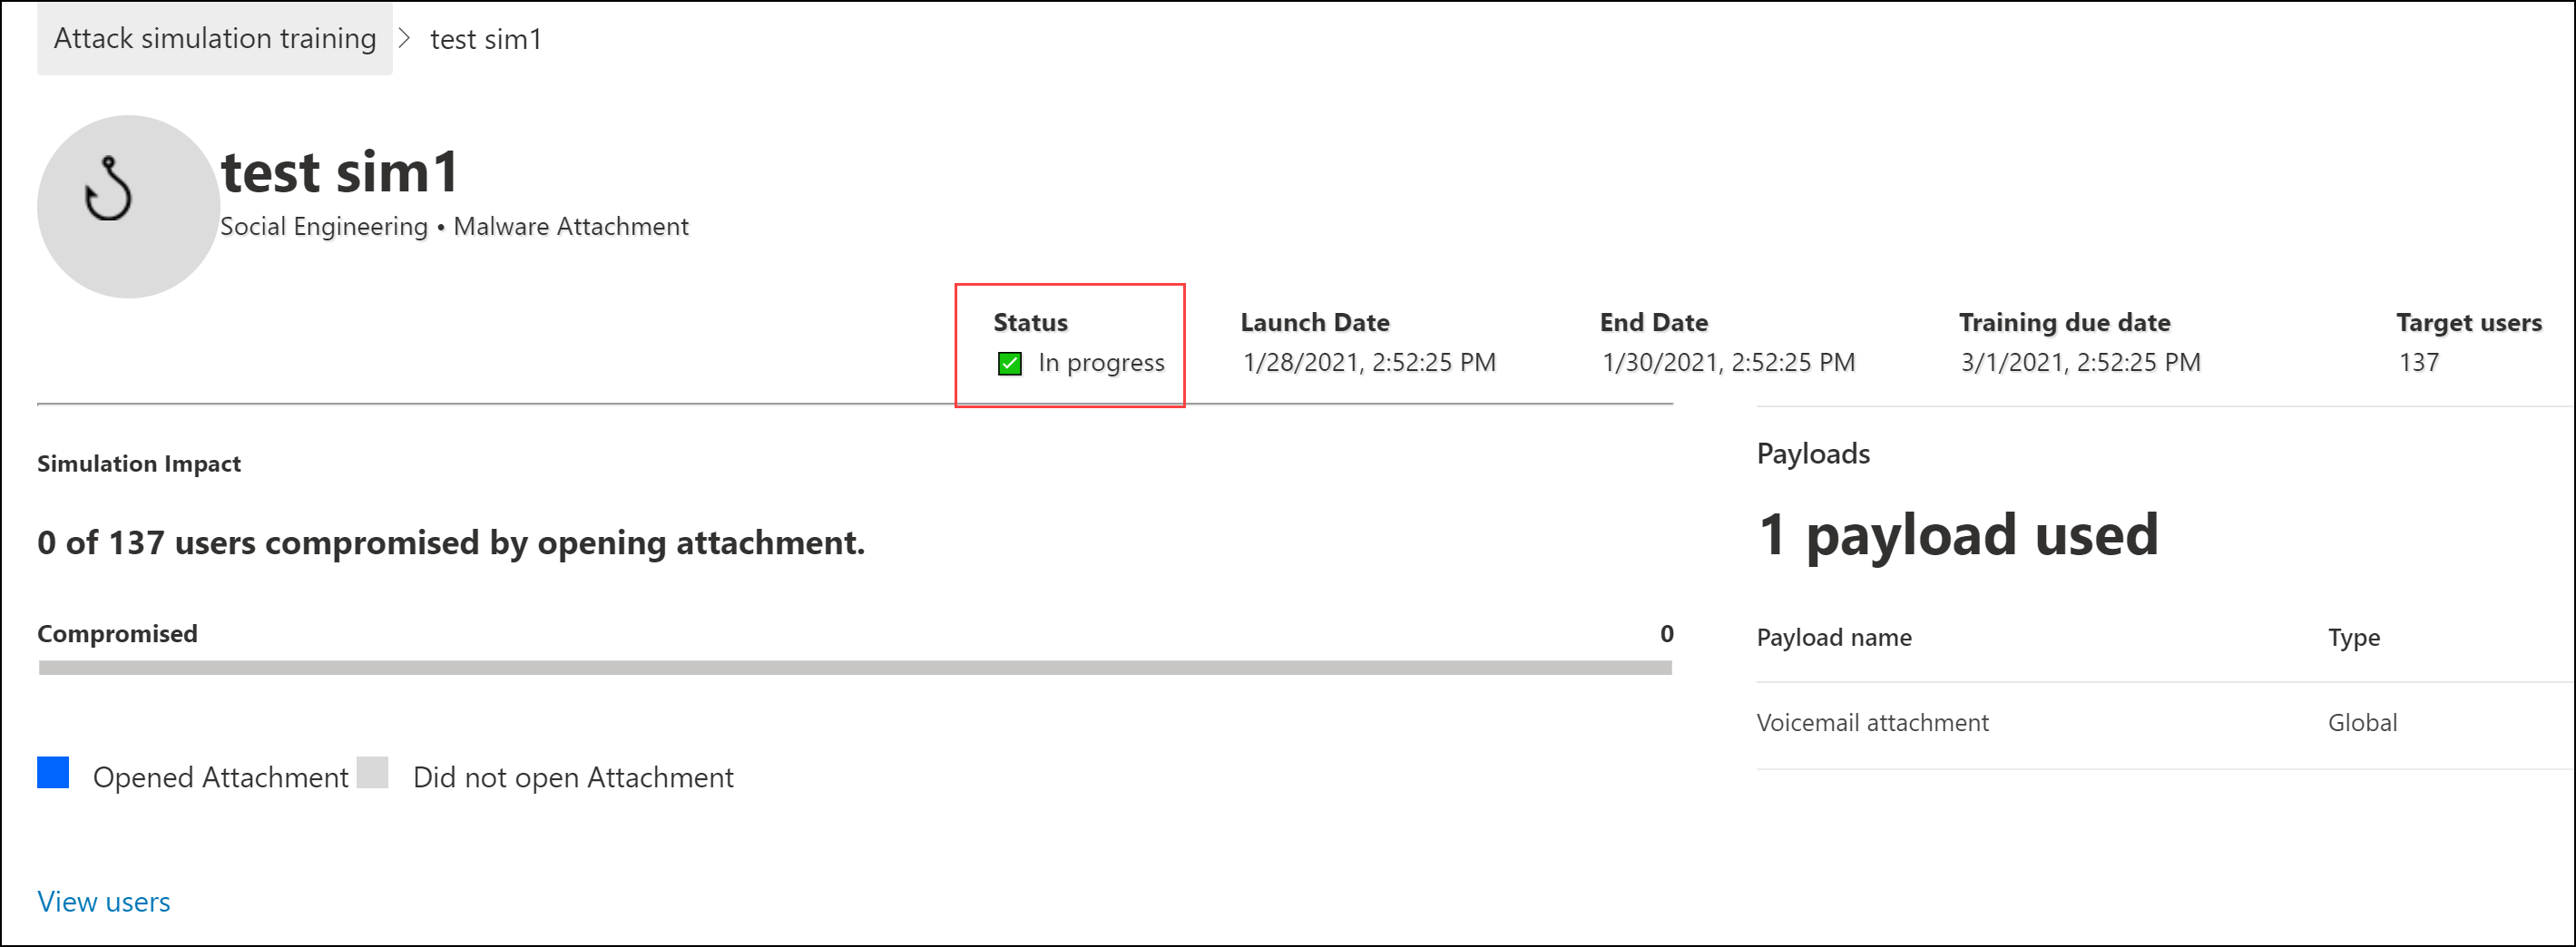The width and height of the screenshot is (2576, 947).
Task: Click the Target users count 137
Action: click(2418, 362)
